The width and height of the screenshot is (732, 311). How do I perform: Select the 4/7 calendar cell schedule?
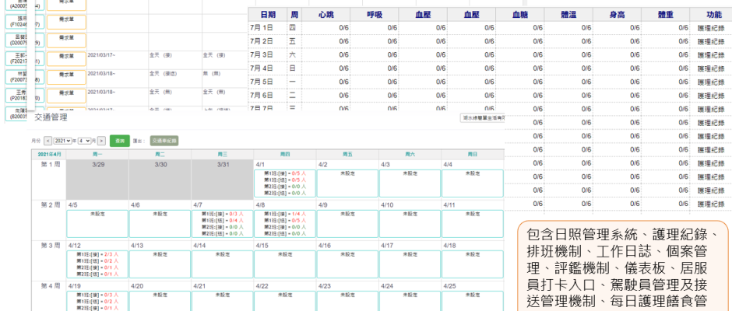click(222, 222)
